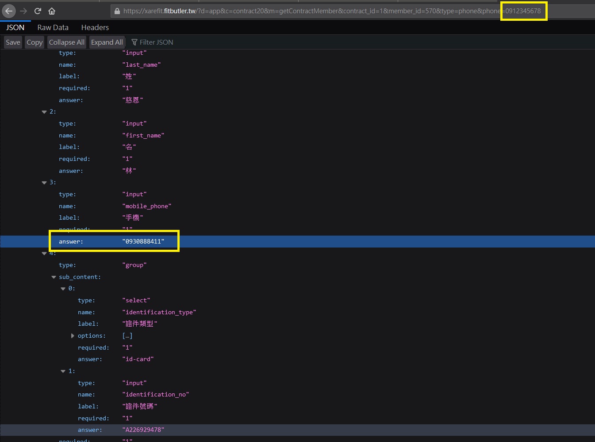Click the Save button
The width and height of the screenshot is (595, 442).
(x=13, y=42)
